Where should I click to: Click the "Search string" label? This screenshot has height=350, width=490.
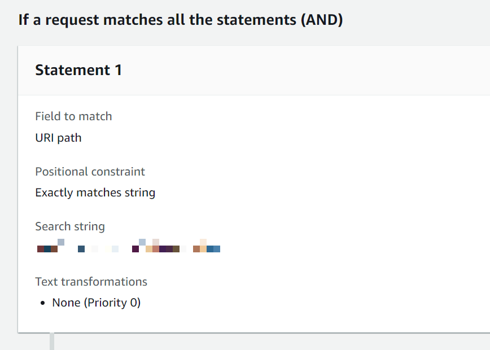70,226
